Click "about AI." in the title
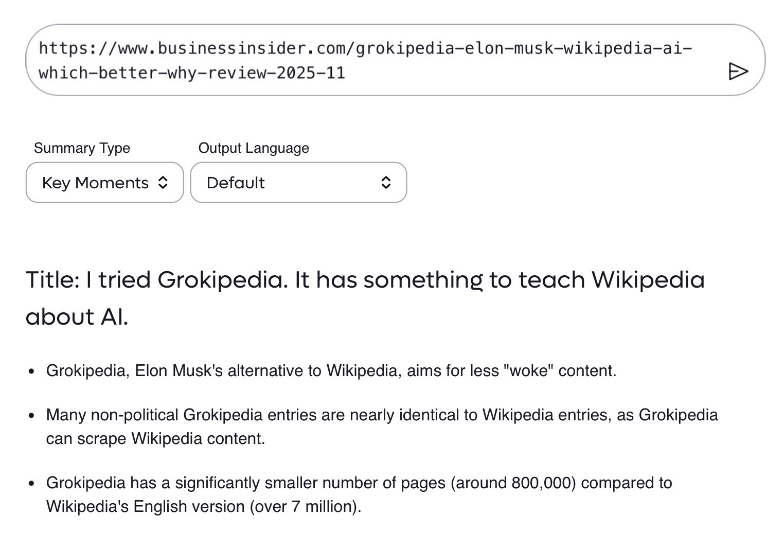Screen dimensions: 784x533 [77, 317]
